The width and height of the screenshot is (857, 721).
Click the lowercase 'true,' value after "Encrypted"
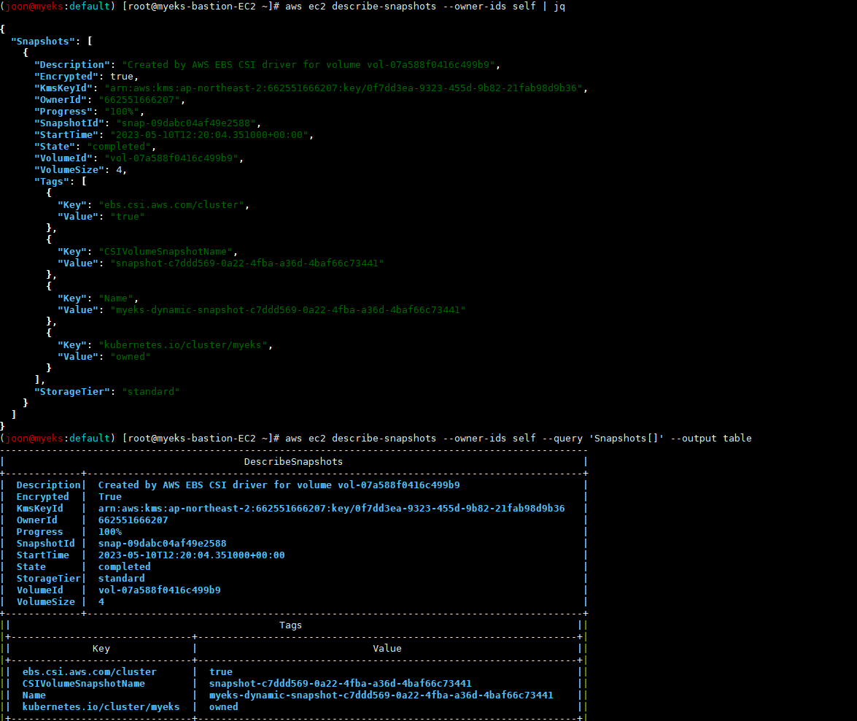(x=125, y=77)
